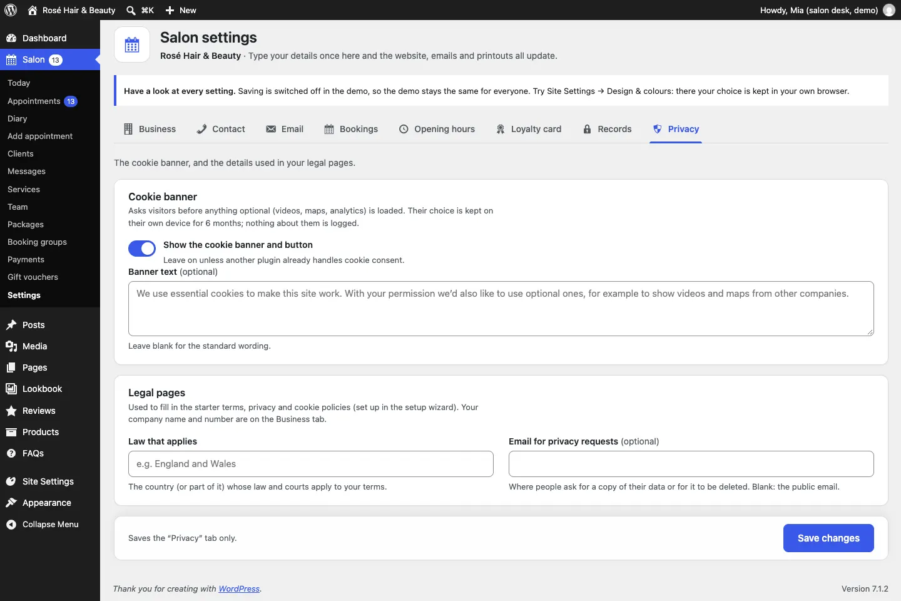
Task: Switch to the Bookings tab
Action: point(351,129)
